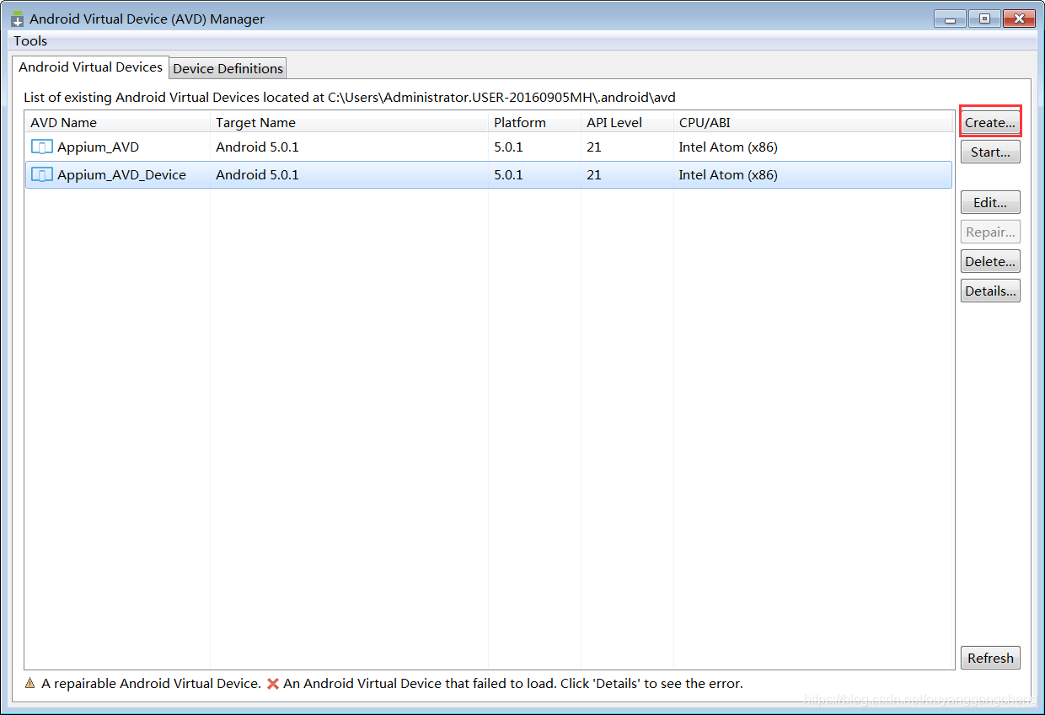Sort by the Target Name column header
This screenshot has height=715, width=1045.
[349, 122]
